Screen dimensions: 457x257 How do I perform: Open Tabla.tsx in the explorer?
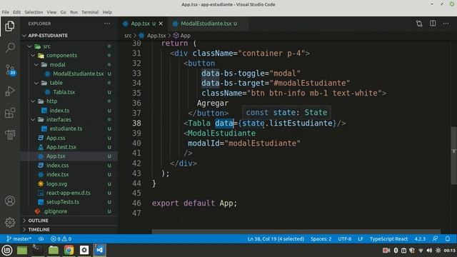[x=64, y=92]
